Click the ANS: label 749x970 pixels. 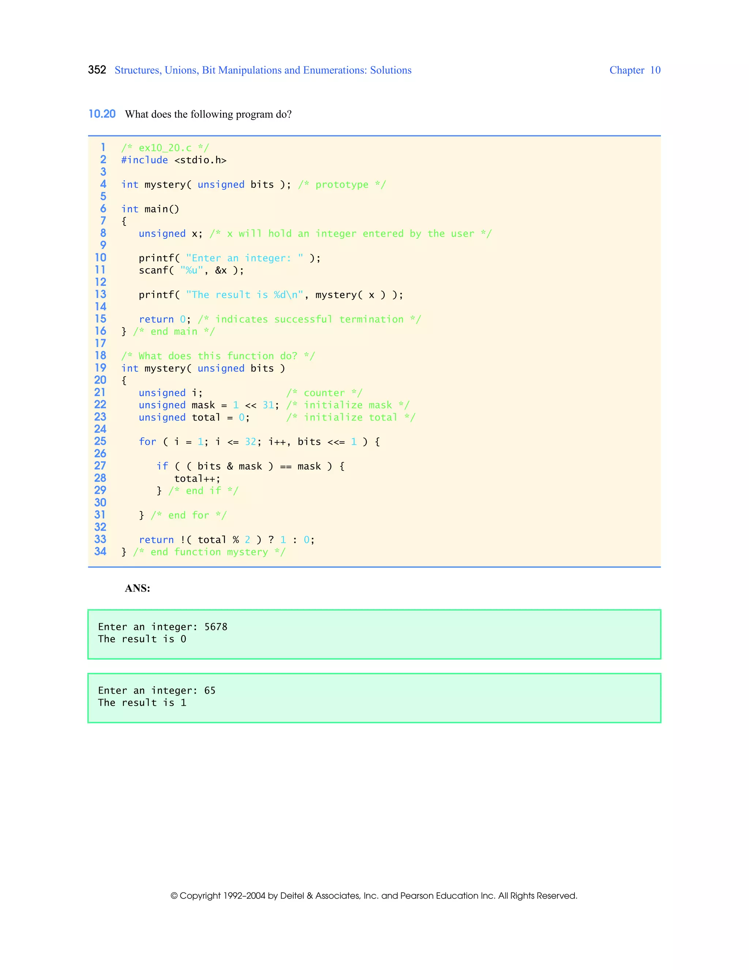137,589
